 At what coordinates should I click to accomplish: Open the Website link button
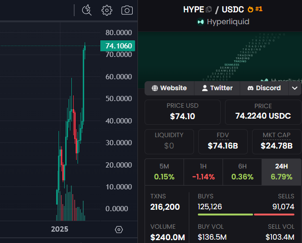tap(169, 88)
